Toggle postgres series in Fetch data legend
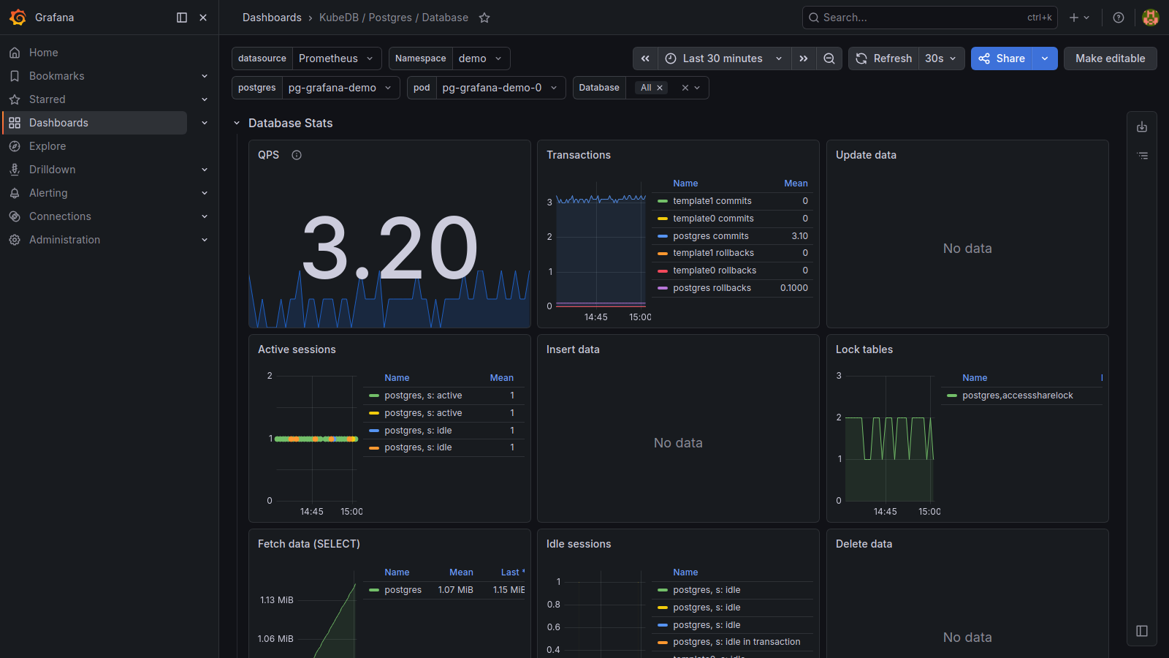The height and width of the screenshot is (658, 1169). click(x=403, y=590)
